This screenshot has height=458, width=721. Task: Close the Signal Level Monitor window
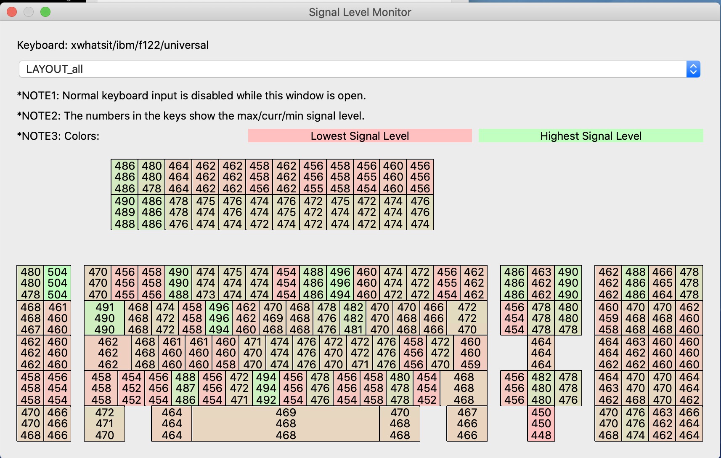tap(12, 12)
